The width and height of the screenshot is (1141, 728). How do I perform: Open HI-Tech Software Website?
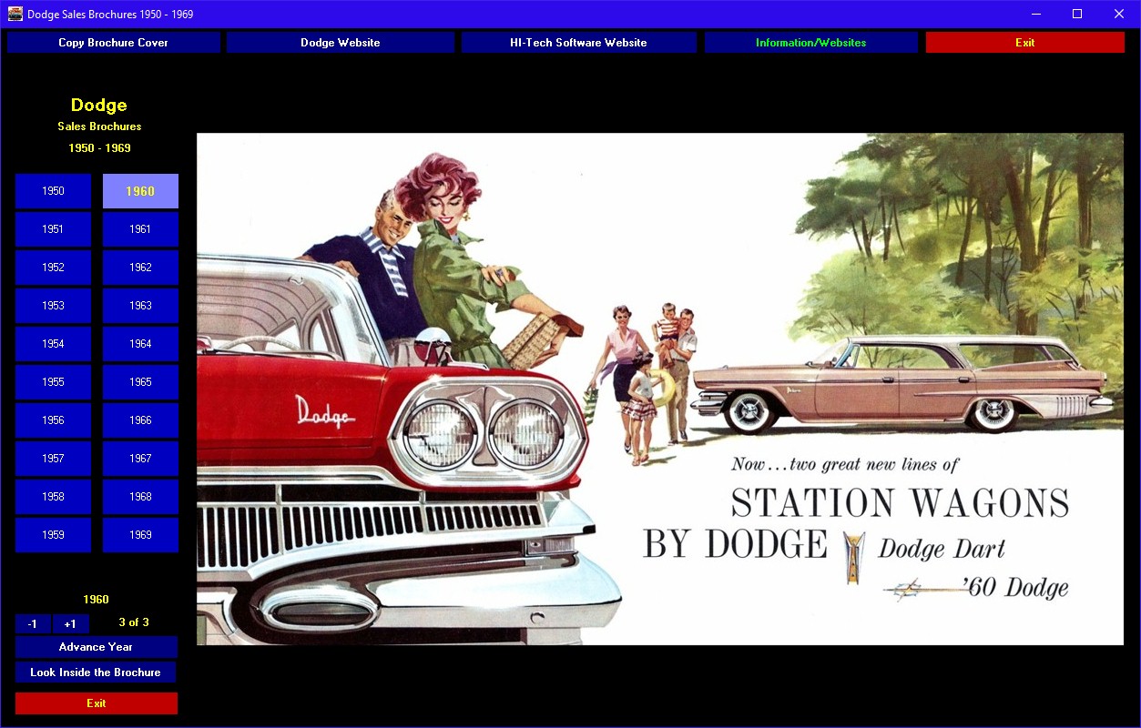point(578,43)
